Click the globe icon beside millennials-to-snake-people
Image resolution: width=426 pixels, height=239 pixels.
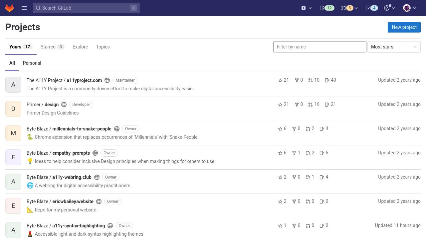117,129
